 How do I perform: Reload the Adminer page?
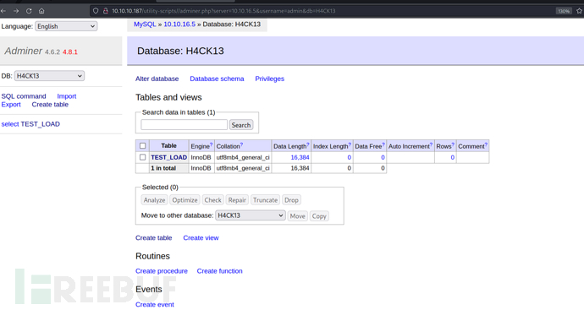click(x=29, y=11)
